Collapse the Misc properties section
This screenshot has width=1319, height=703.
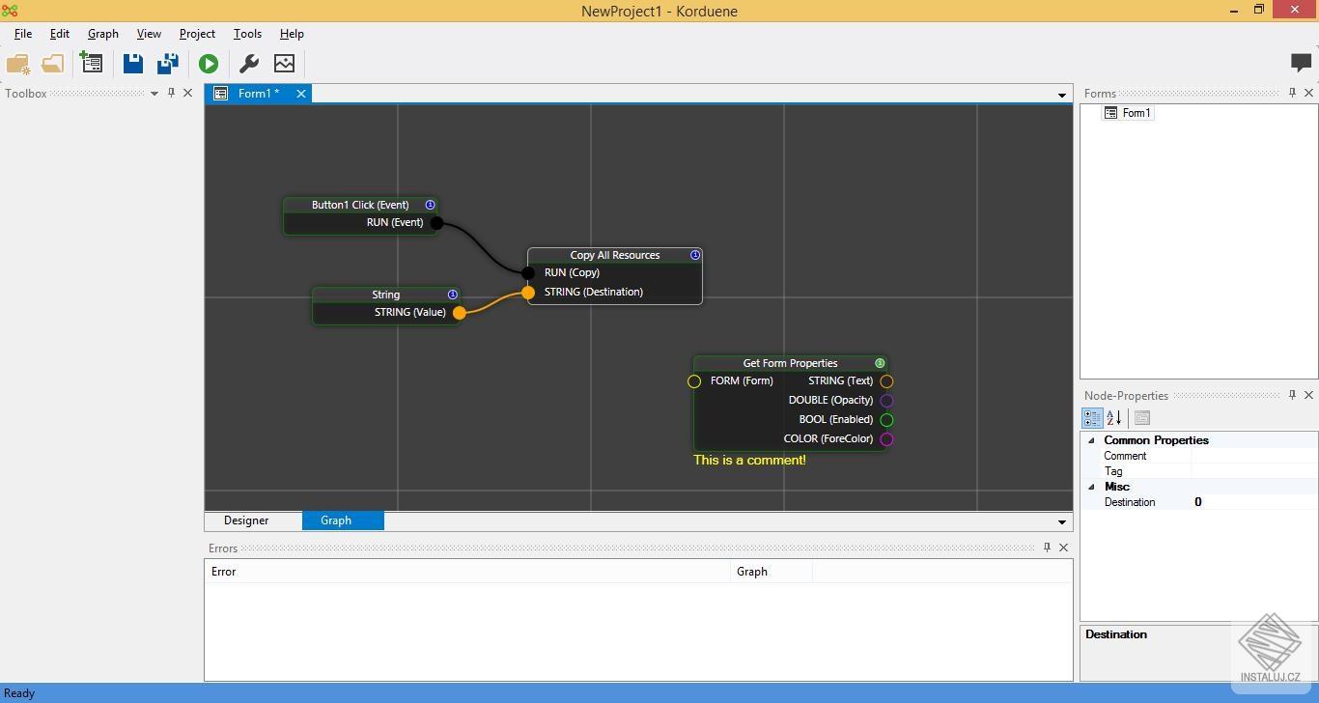[1092, 487]
